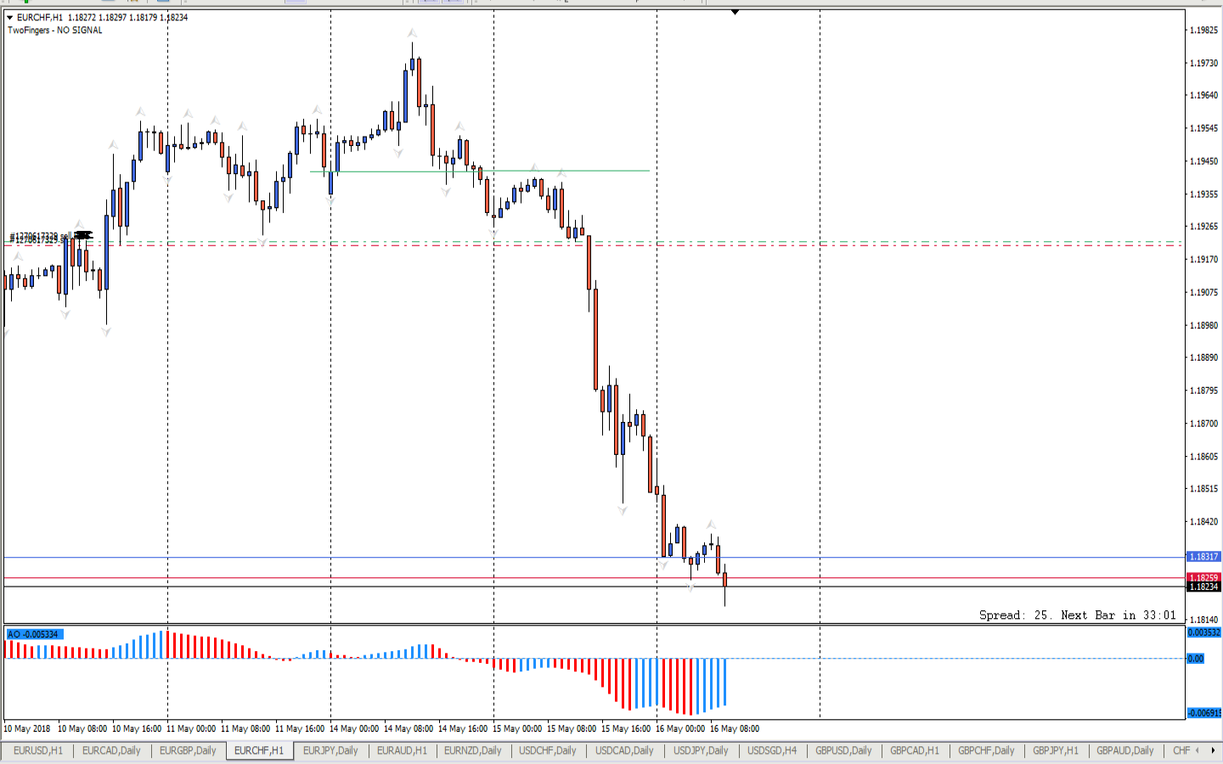
Task: Click the 1.18700 price scale value
Action: [1204, 424]
